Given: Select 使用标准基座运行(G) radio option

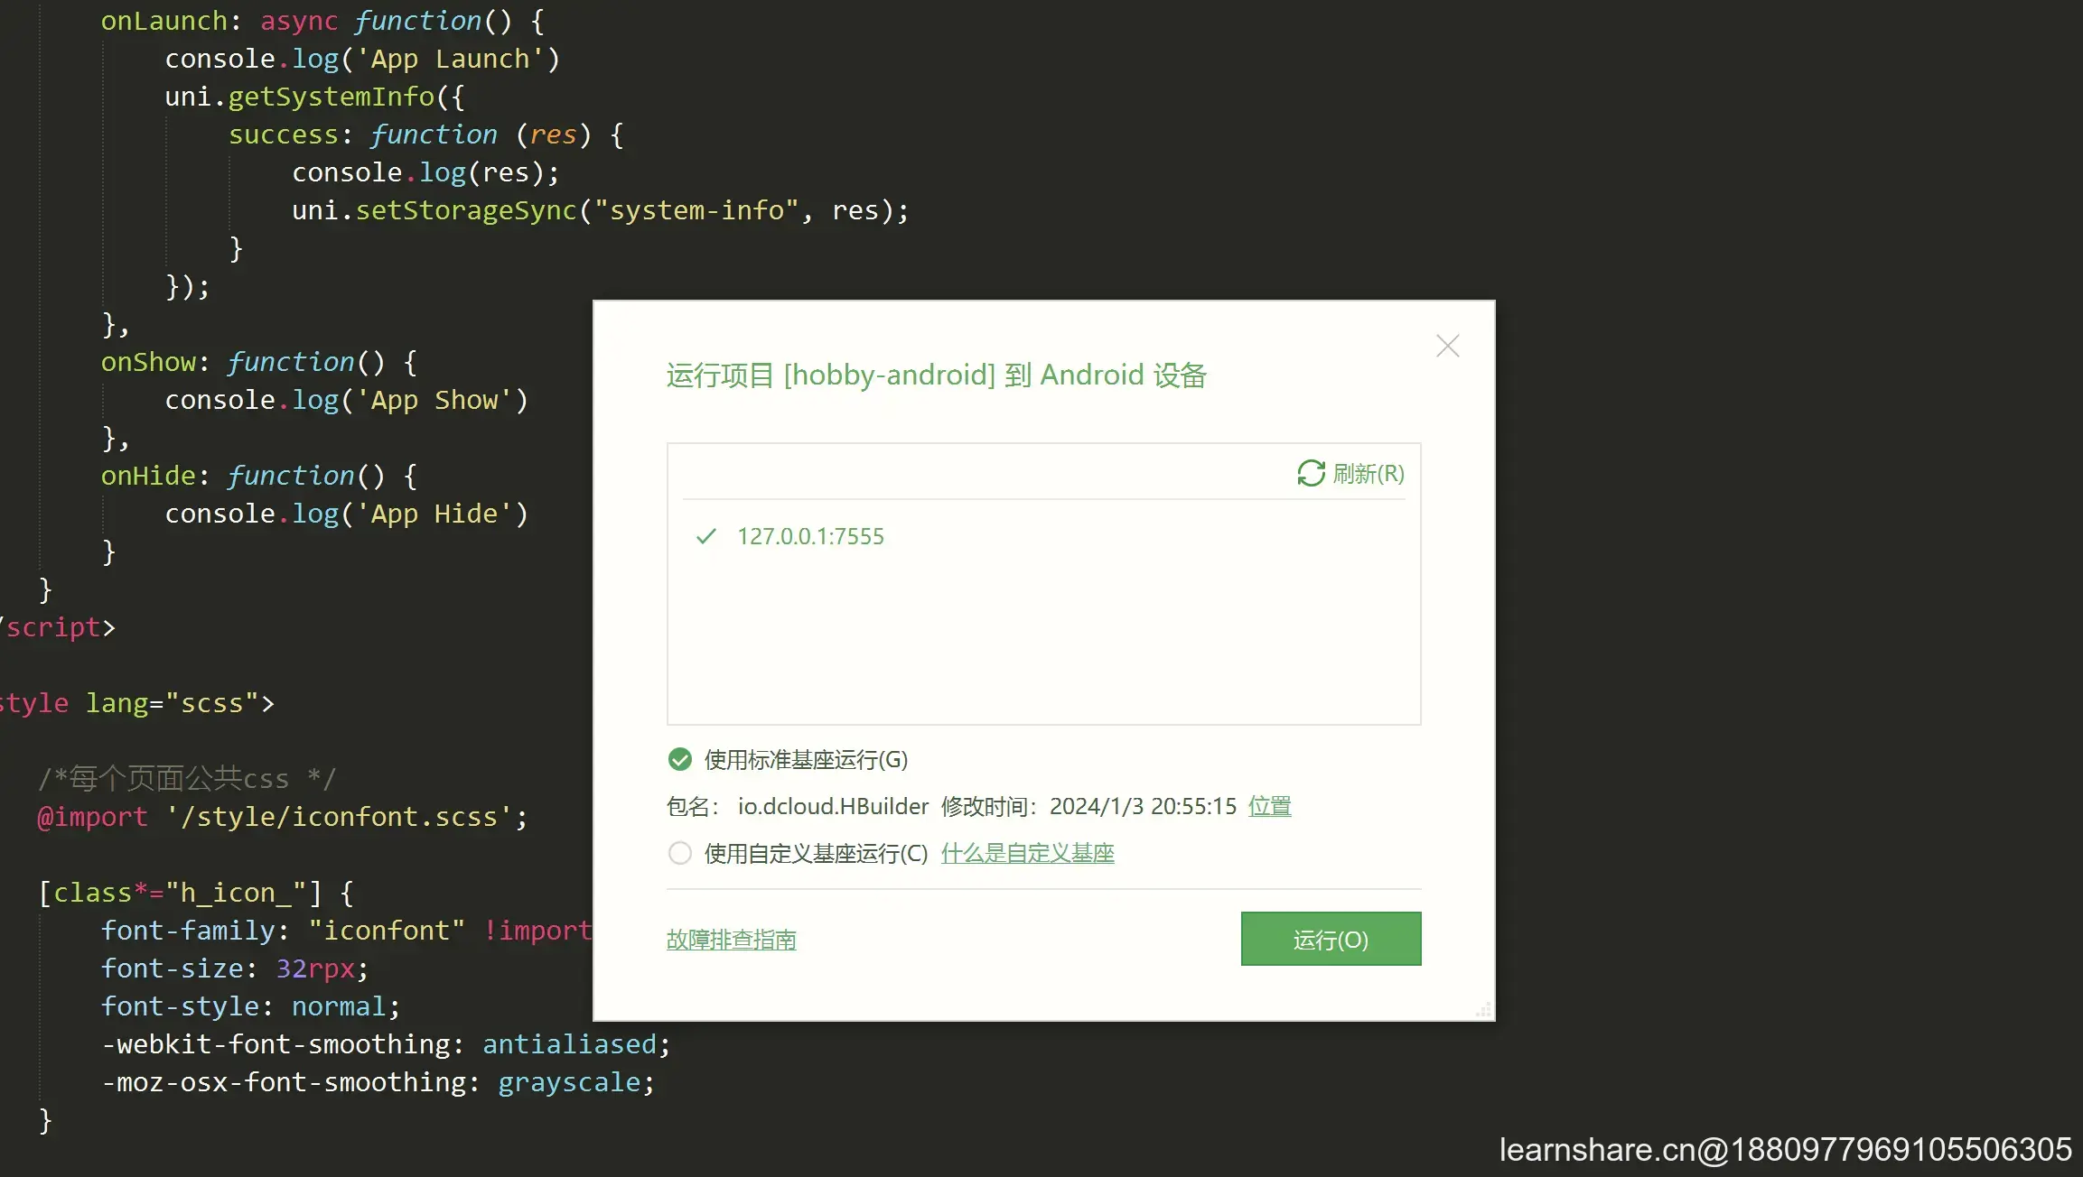Looking at the screenshot, I should pos(680,759).
